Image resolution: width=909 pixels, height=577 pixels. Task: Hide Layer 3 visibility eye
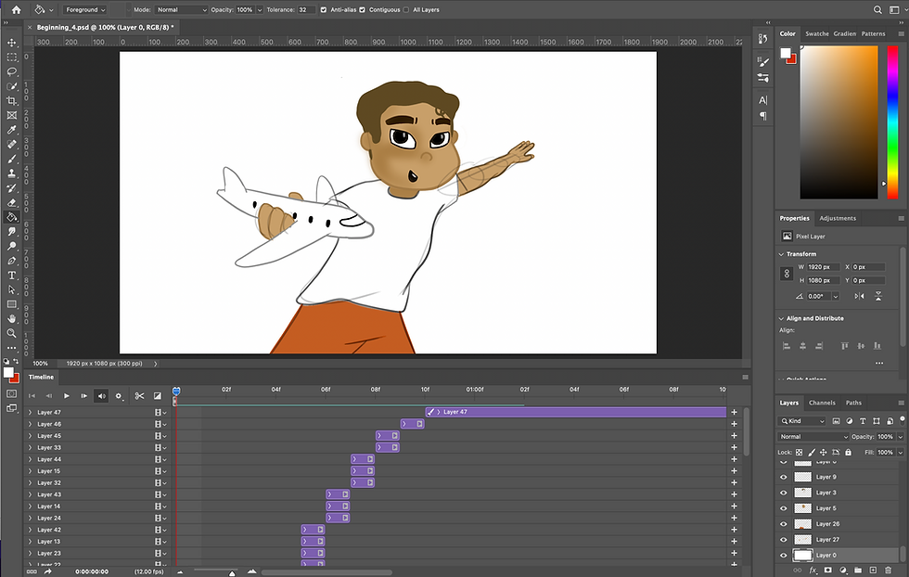784,493
